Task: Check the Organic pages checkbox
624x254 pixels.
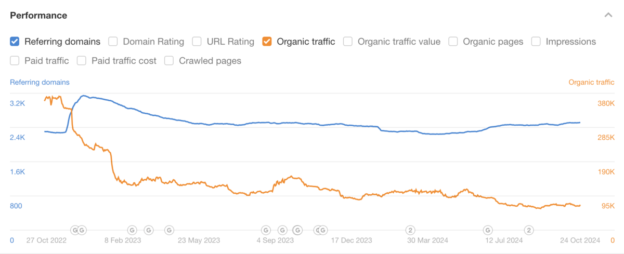Action: pos(453,42)
